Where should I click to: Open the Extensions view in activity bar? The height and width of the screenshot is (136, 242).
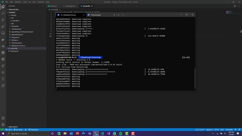3,86
